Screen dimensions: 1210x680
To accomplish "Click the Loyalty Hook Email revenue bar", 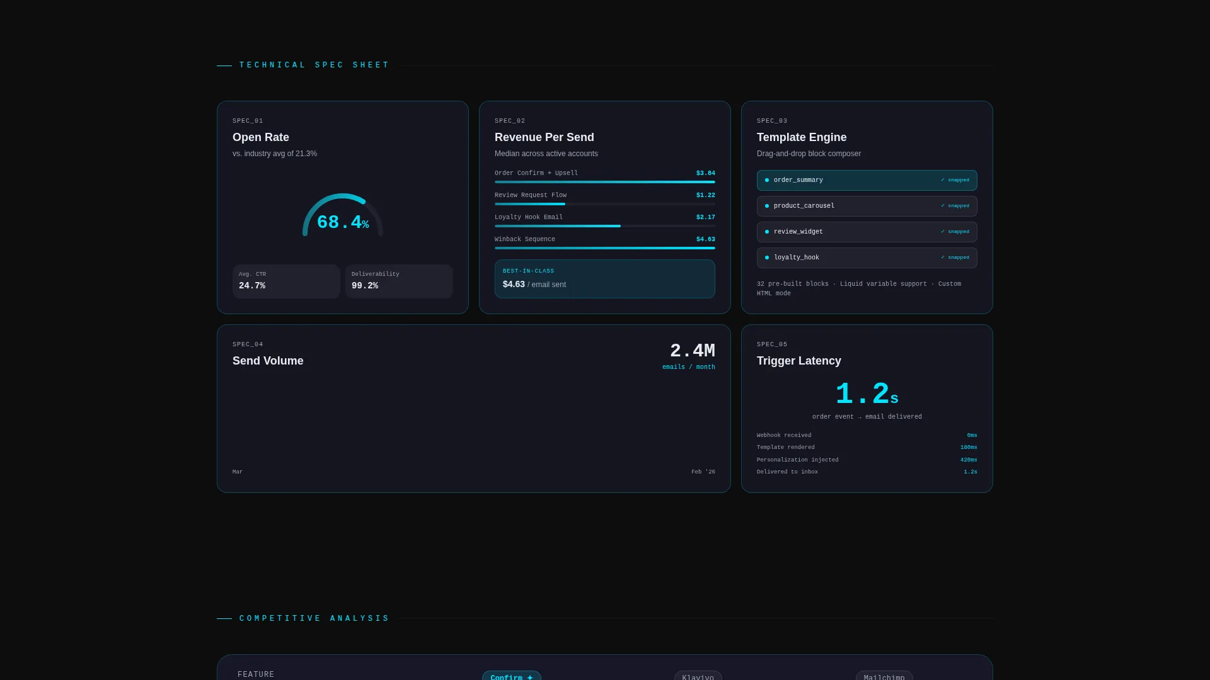I will (x=605, y=226).
